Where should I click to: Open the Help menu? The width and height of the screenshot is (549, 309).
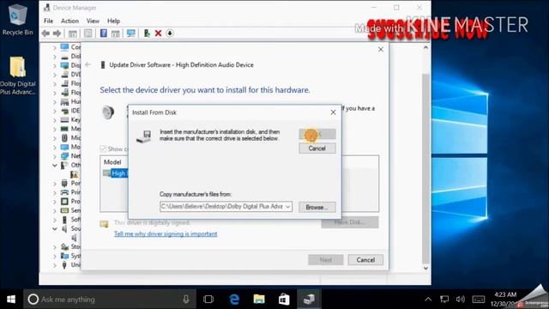pos(113,21)
